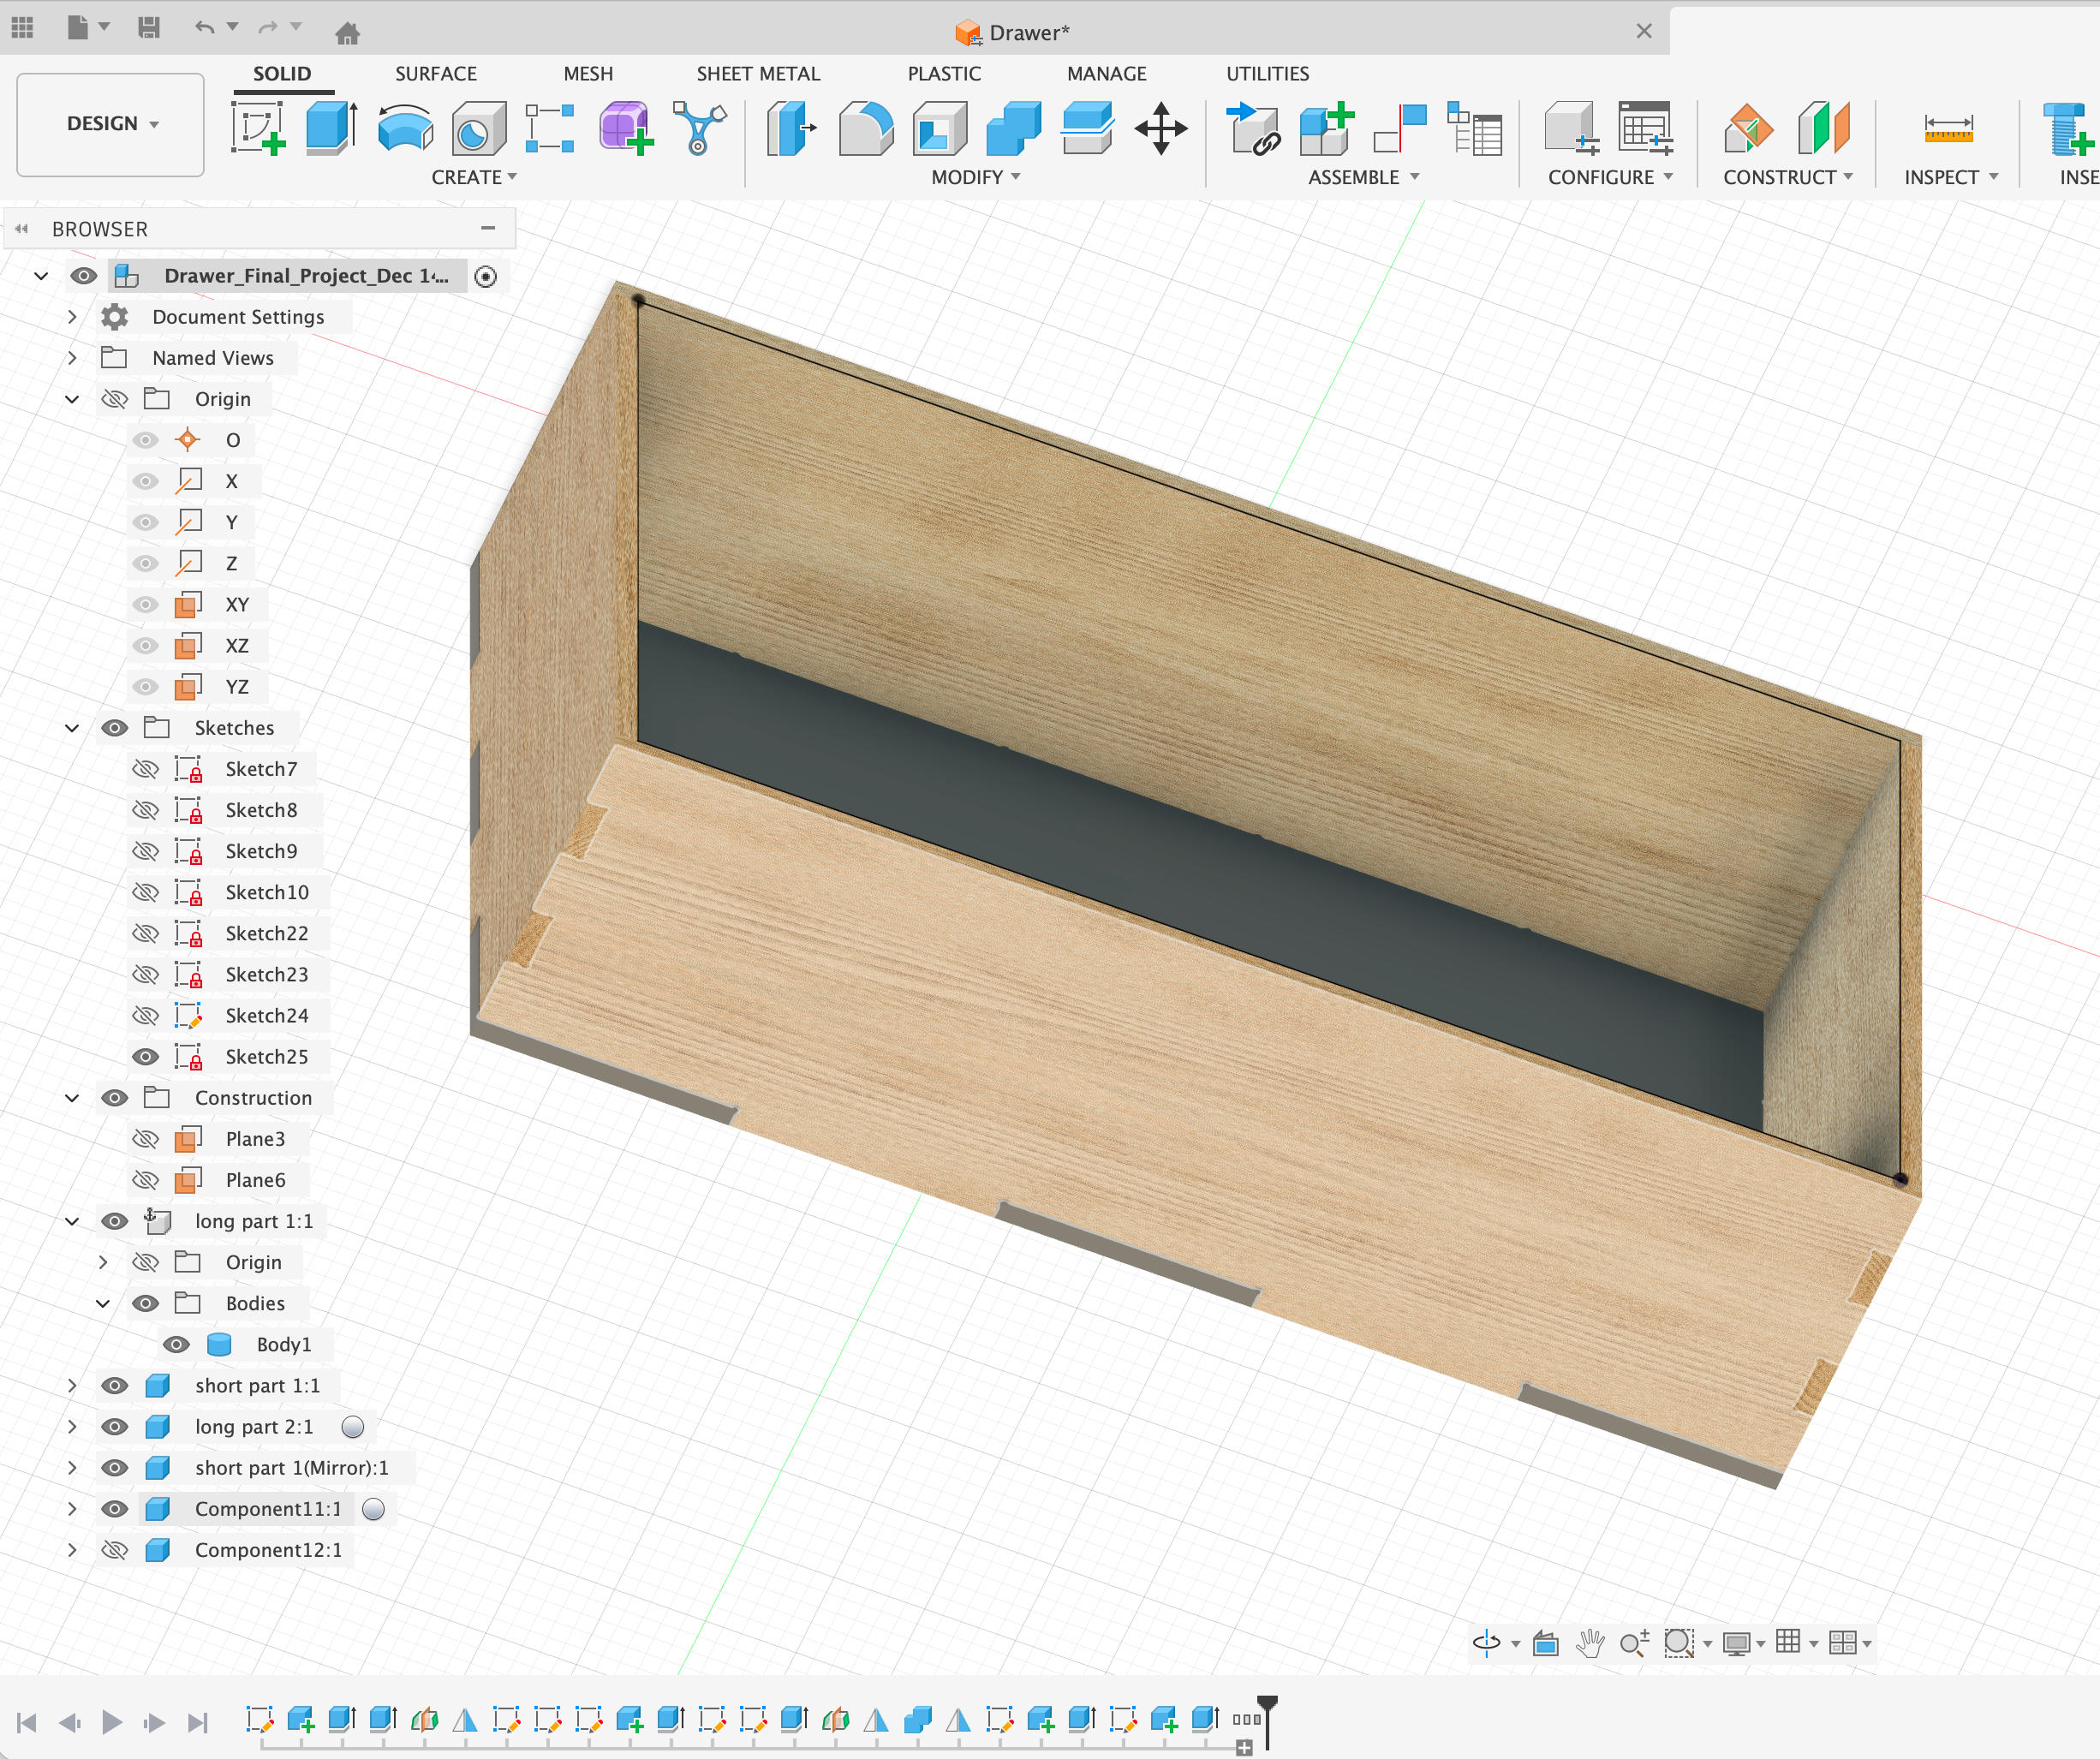Activate the Move/Copy arrows tool

click(x=1160, y=129)
